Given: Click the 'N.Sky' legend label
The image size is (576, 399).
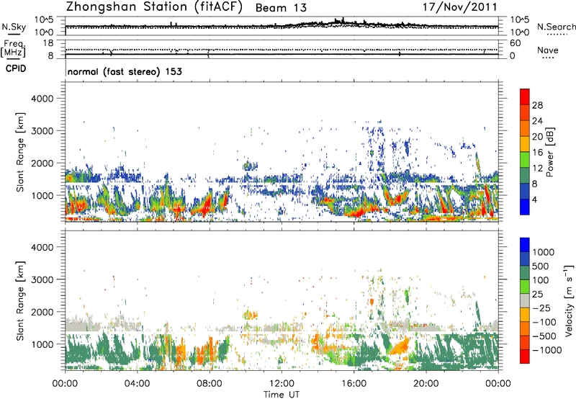Looking at the screenshot, I should click(x=14, y=27).
